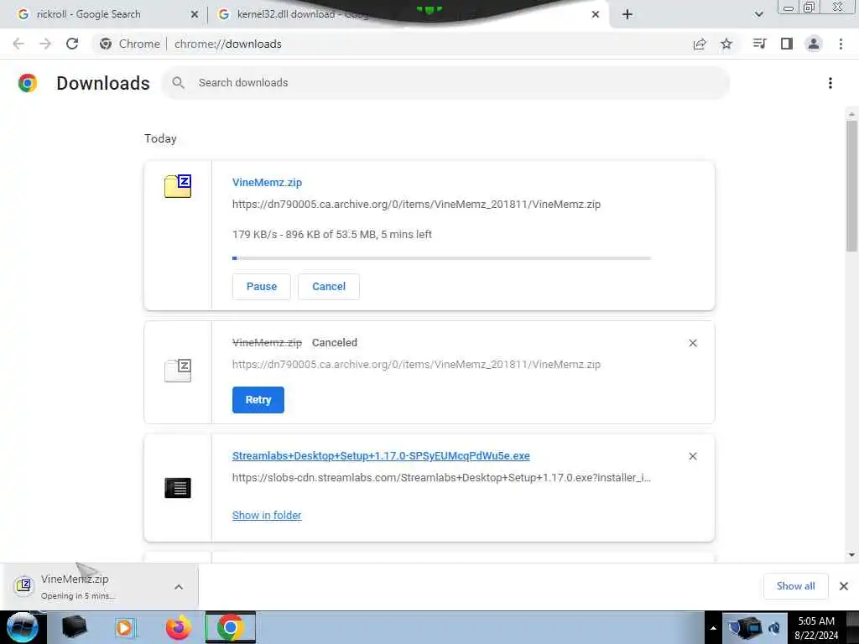This screenshot has height=644, width=859.
Task: Open the Windows Start menu
Action: pos(22,627)
